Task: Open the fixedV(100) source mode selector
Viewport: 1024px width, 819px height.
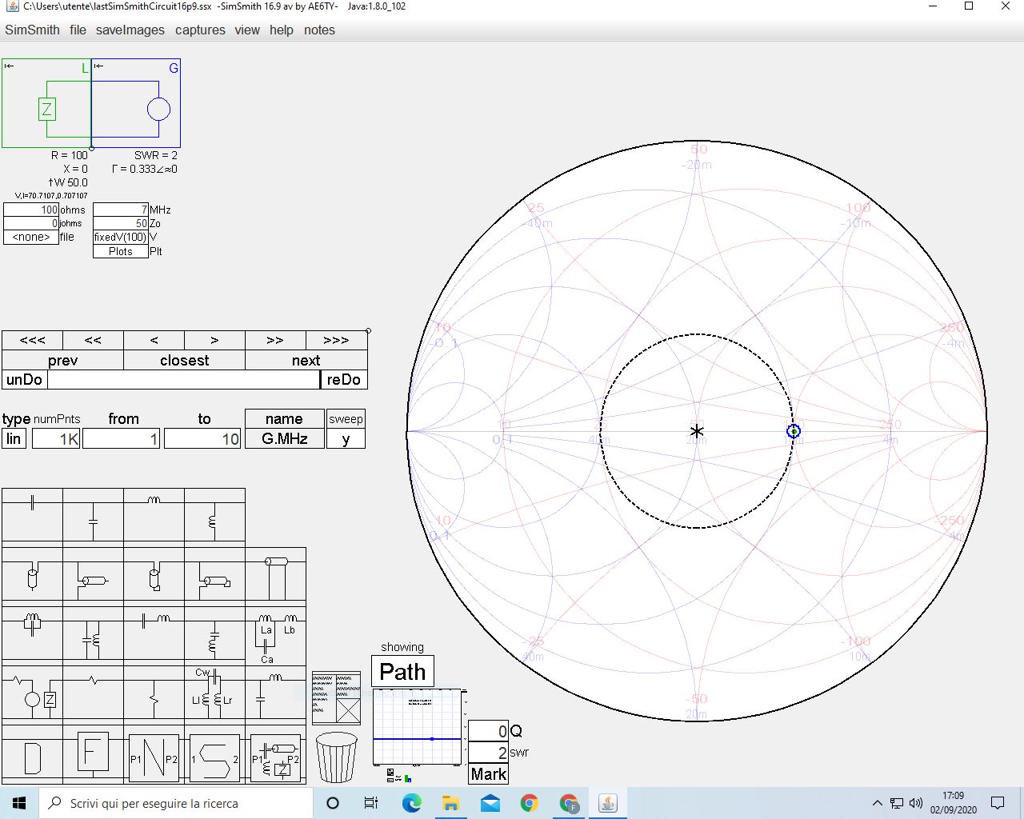Action: (121, 237)
